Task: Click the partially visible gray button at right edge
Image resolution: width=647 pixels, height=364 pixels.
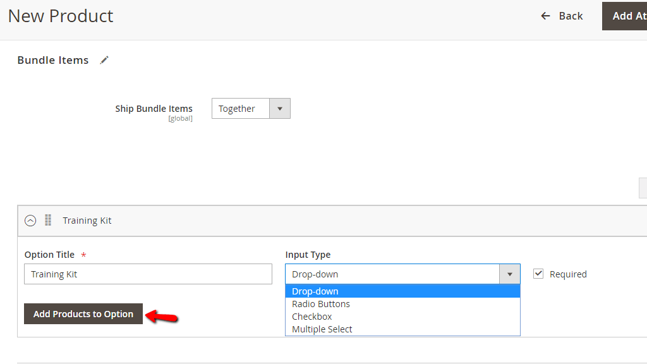Action: 643,188
